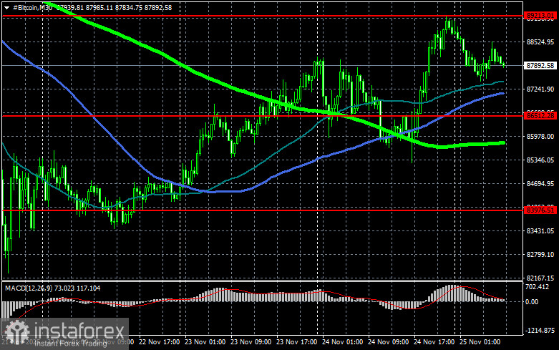Click the 85346.05 price axis value
The image size is (559, 350).
pyautogui.click(x=540, y=160)
